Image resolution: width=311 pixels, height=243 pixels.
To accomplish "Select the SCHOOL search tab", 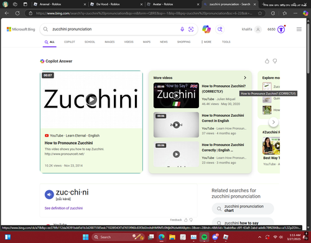I will [x=90, y=42].
